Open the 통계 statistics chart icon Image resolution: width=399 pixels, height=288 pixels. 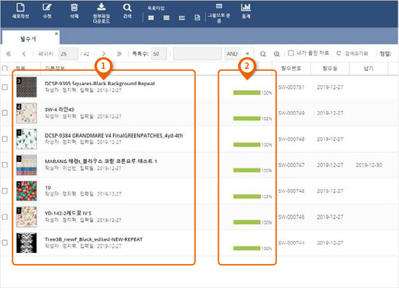[246, 8]
